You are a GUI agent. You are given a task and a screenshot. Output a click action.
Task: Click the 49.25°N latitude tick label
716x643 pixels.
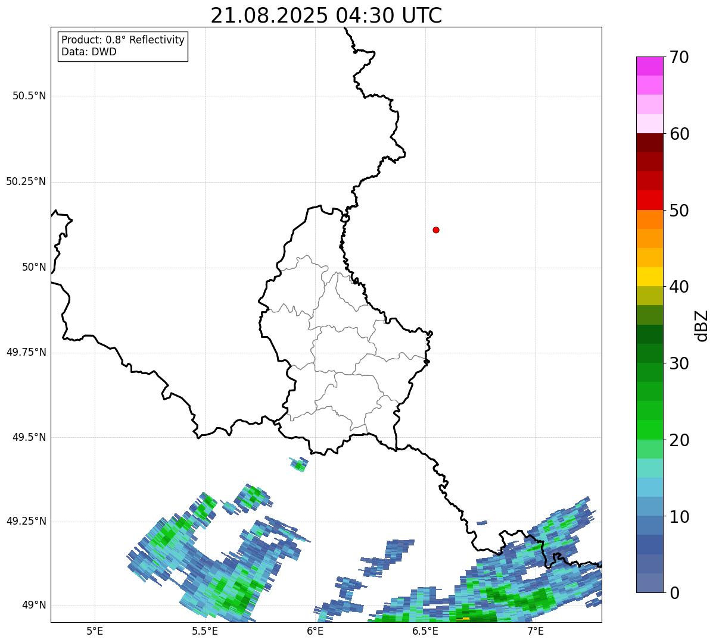pyautogui.click(x=26, y=521)
